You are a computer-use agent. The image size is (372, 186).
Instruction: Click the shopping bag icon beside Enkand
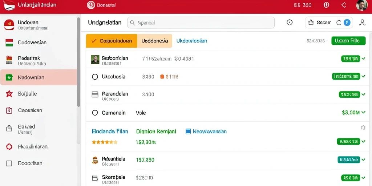pos(9,128)
